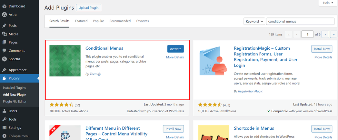Open Spectra sidebar icon
The width and height of the screenshot is (338, 140).
pos(4,59)
